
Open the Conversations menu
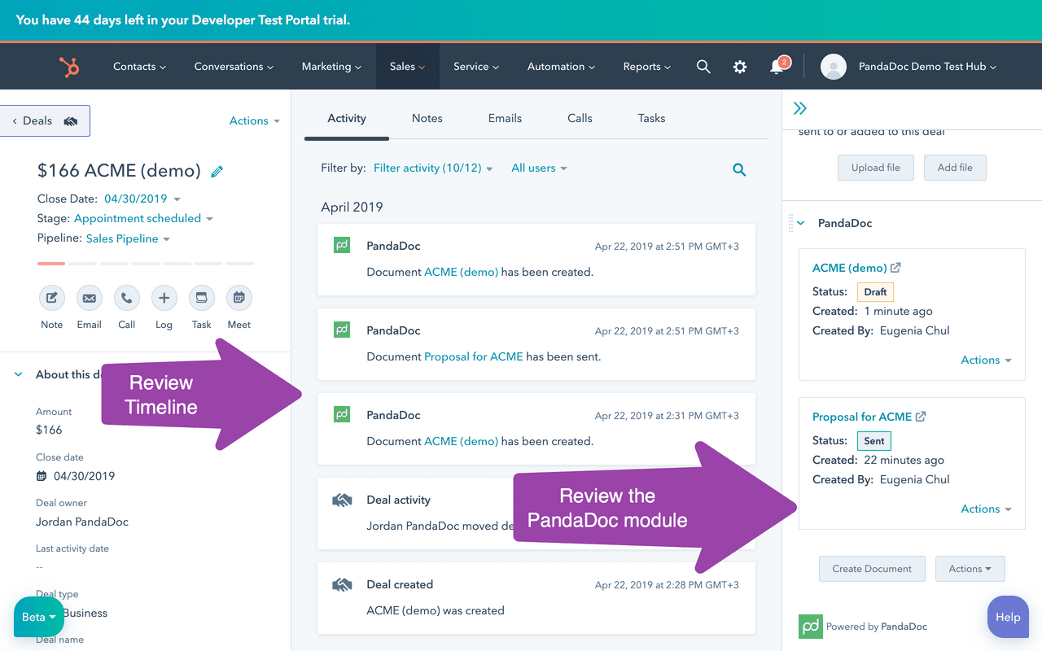point(234,67)
